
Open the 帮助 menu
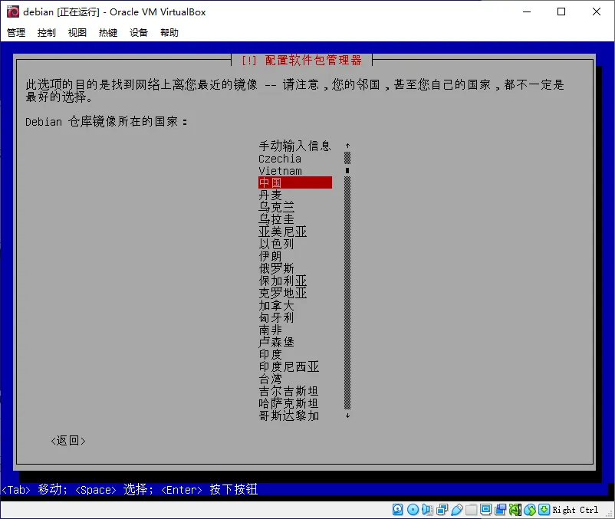pos(169,32)
